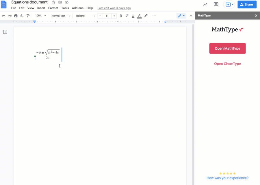
Task: Toggle underline formatting
Action: [x=133, y=16]
